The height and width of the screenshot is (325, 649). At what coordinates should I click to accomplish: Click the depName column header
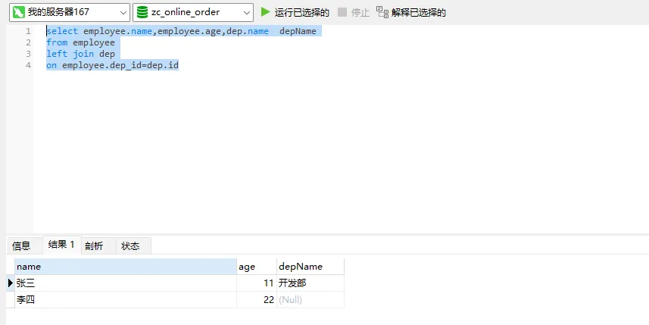[x=309, y=267]
